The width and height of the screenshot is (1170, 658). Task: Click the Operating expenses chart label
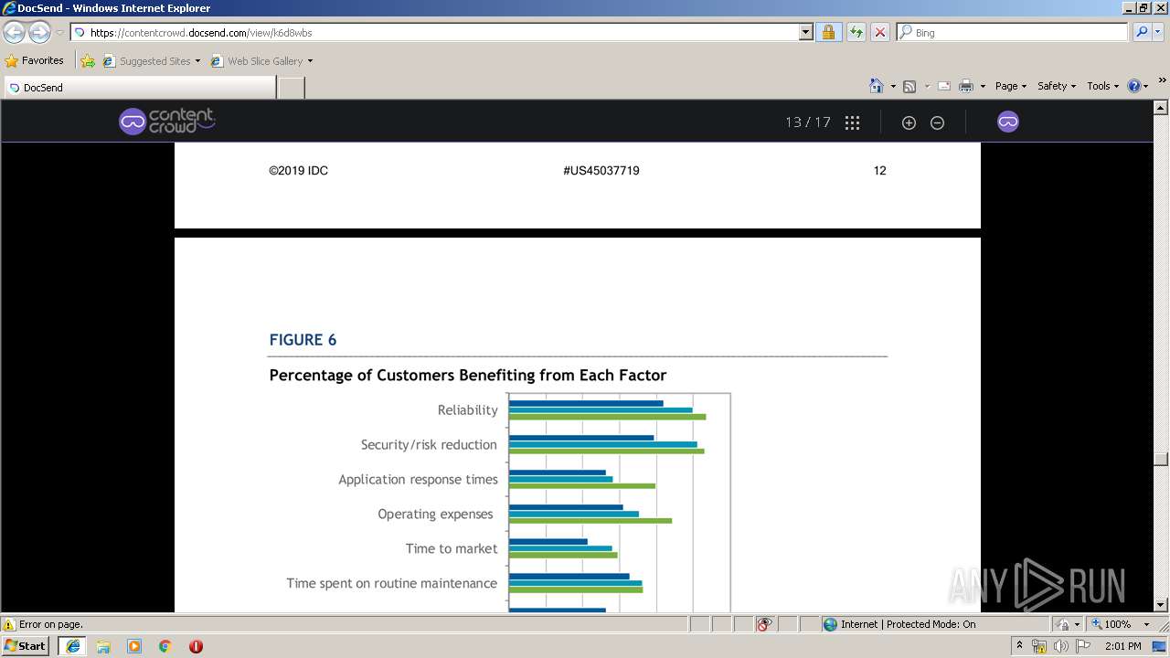435,514
